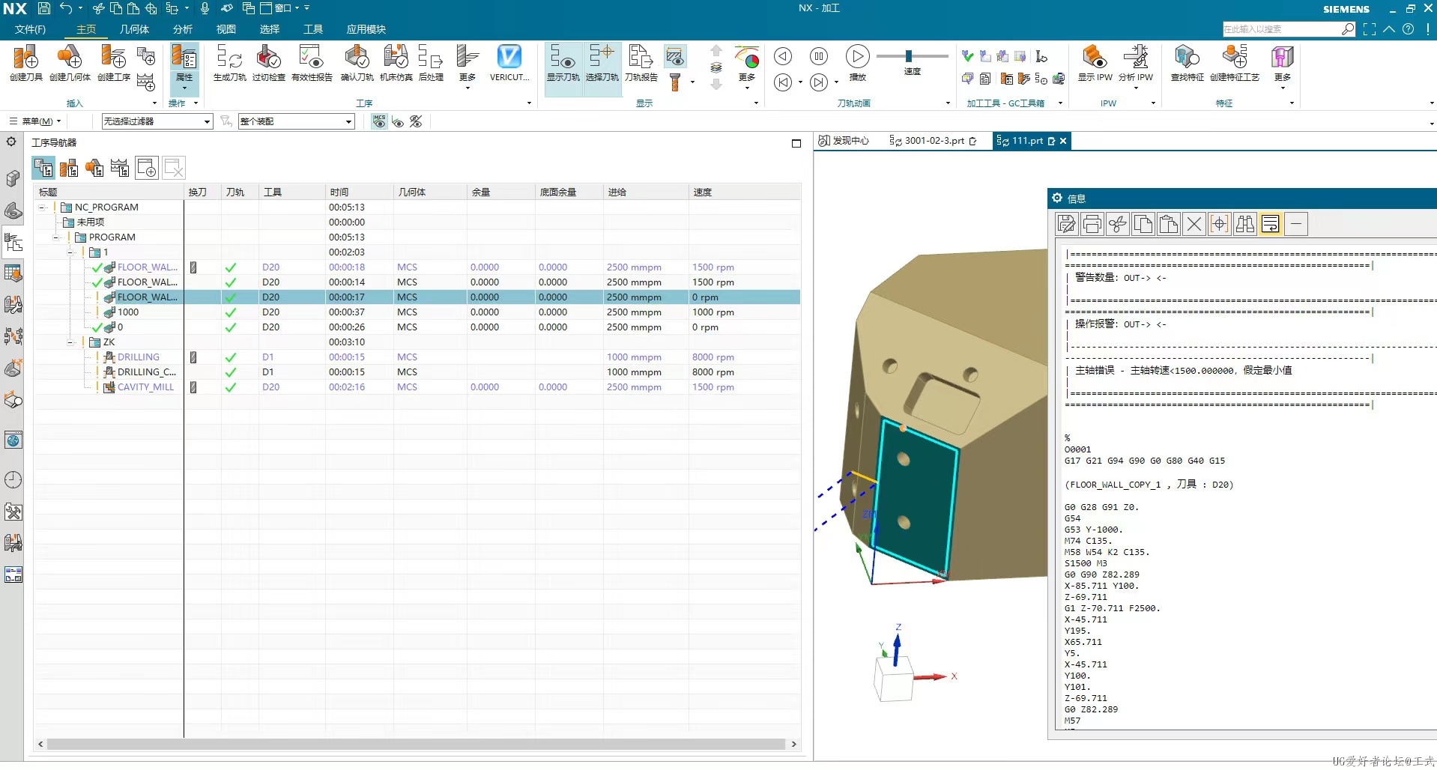Click the 创建工序 (Create Operation) icon
This screenshot has height=770, width=1437.
[x=114, y=63]
